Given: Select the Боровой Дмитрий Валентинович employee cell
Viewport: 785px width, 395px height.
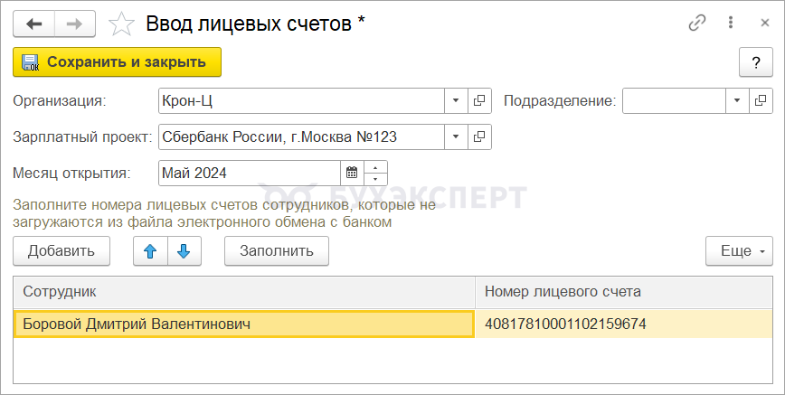Looking at the screenshot, I should pos(244,324).
